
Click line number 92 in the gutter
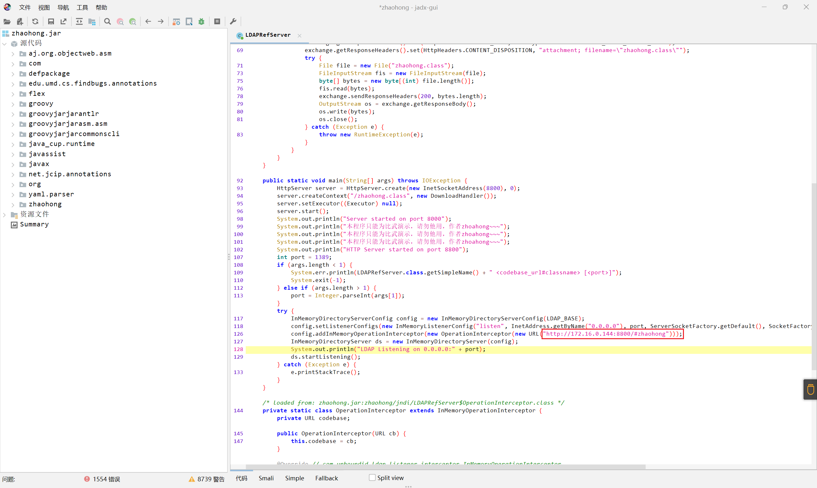tap(240, 180)
